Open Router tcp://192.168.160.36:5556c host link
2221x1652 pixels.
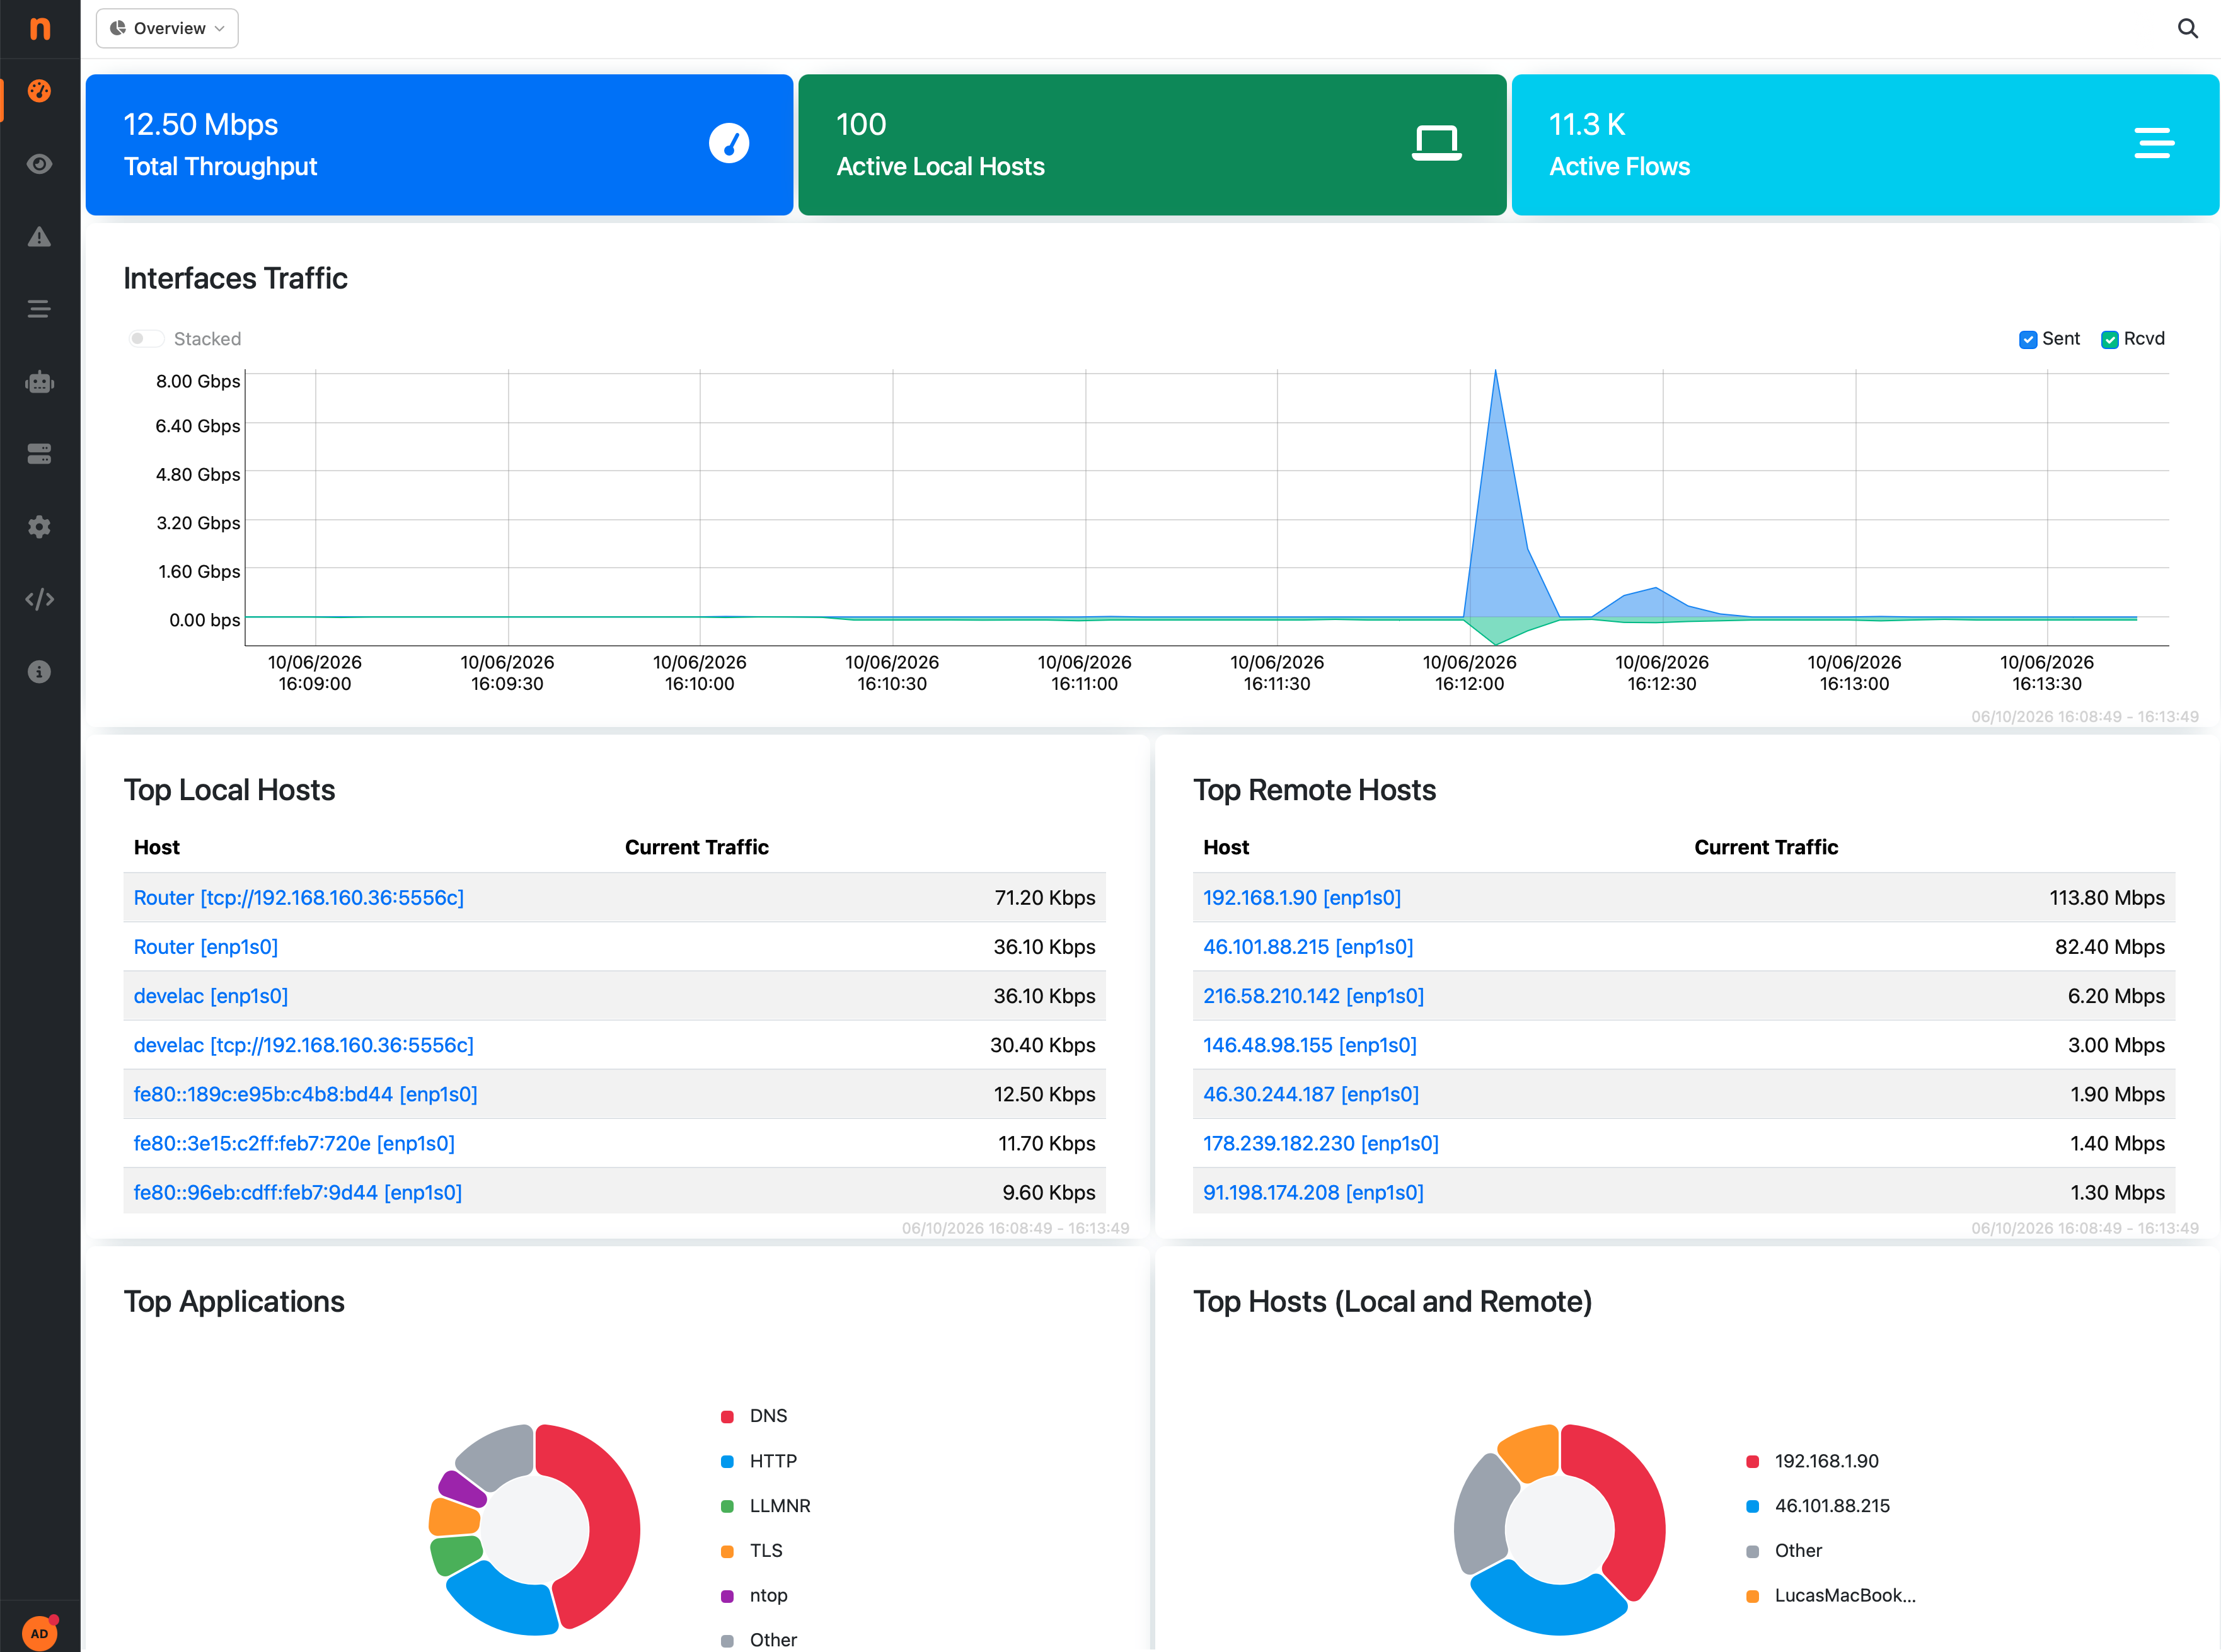point(298,898)
